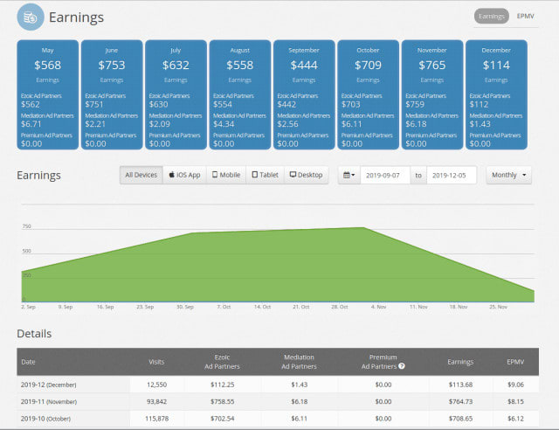
Task: Select Mobile device filter
Action: click(x=225, y=175)
